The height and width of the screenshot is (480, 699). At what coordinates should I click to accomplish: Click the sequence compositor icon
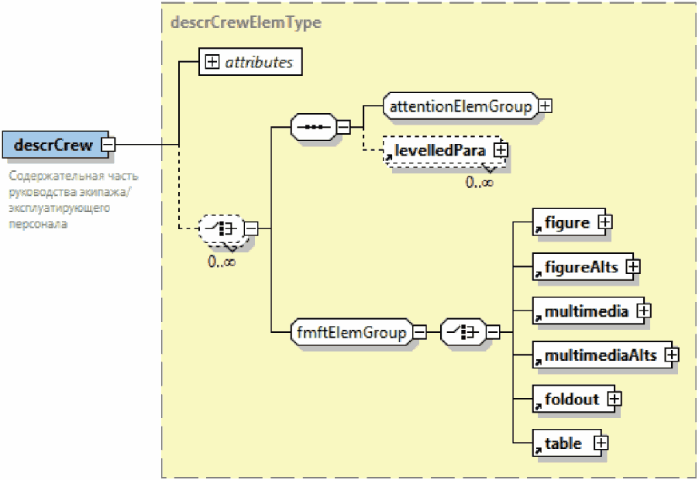(312, 126)
